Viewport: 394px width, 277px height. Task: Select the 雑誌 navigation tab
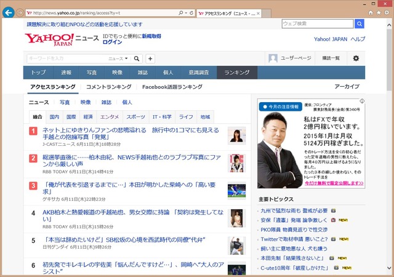tap(143, 73)
